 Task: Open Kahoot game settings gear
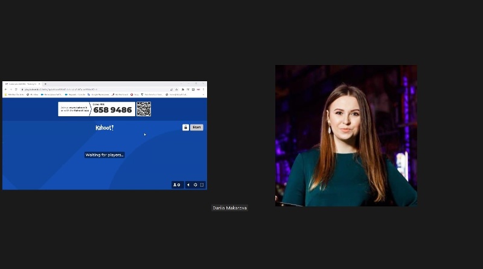(x=195, y=185)
